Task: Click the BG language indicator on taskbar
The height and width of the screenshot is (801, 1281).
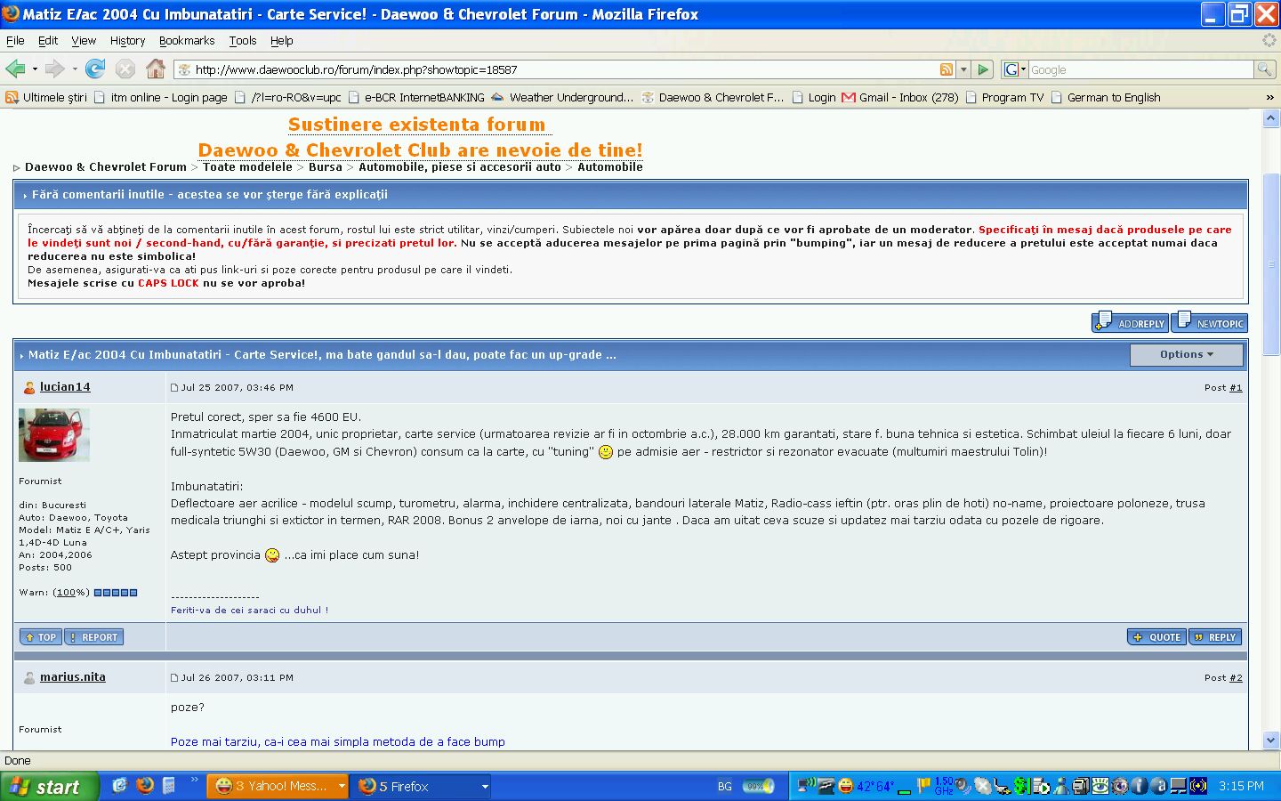Action: [725, 787]
